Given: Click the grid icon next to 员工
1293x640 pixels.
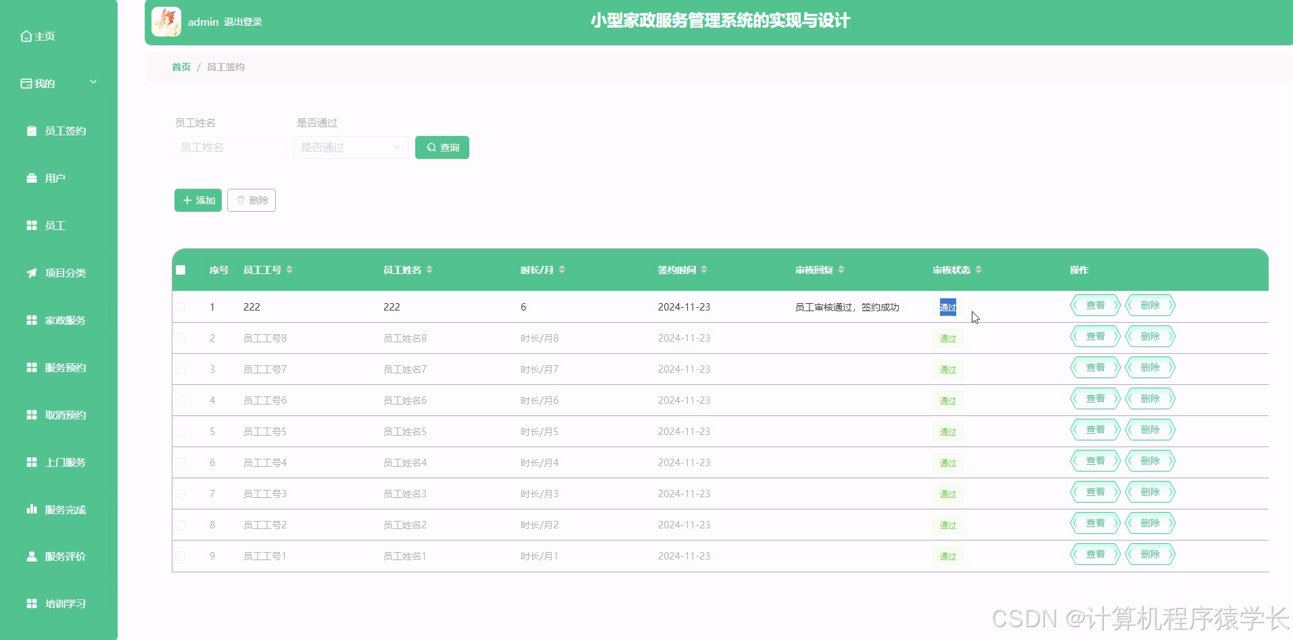Looking at the screenshot, I should [32, 225].
